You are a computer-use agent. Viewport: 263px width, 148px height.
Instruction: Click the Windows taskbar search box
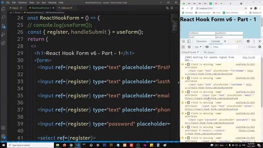30,145
